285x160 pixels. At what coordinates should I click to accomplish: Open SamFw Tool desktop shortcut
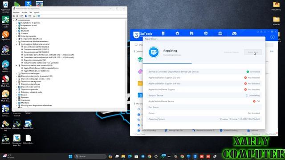coord(6,50)
